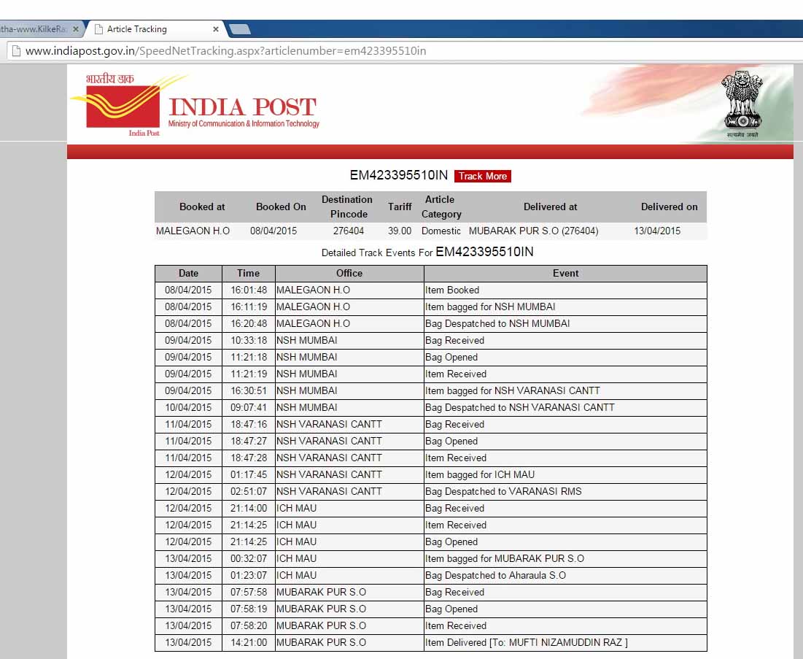Click the date cell 10/04/2015
803x659 pixels.
188,407
